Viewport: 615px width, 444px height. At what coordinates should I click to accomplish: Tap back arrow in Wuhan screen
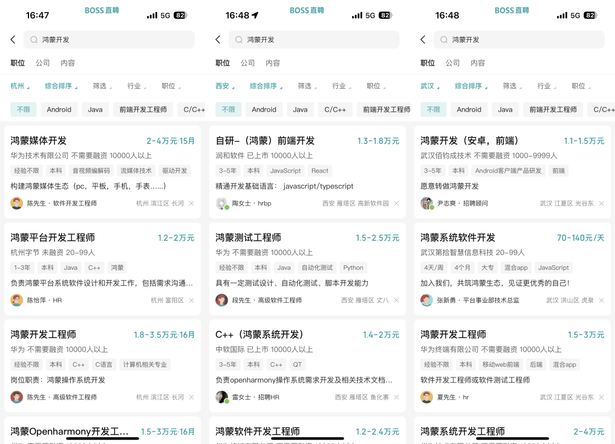(423, 40)
